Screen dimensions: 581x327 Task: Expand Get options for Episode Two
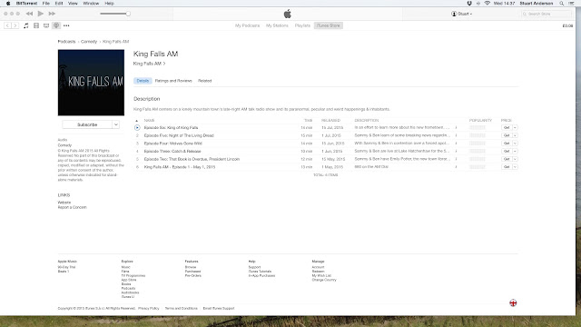tap(515, 159)
